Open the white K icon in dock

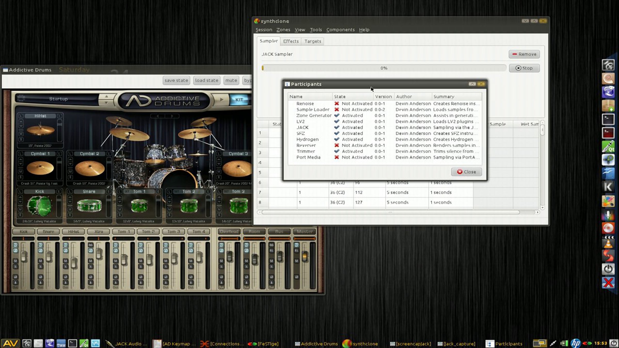pyautogui.click(x=608, y=187)
